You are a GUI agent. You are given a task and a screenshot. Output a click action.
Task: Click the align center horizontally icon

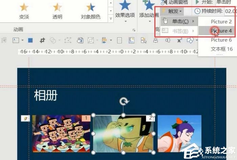[155, 40]
